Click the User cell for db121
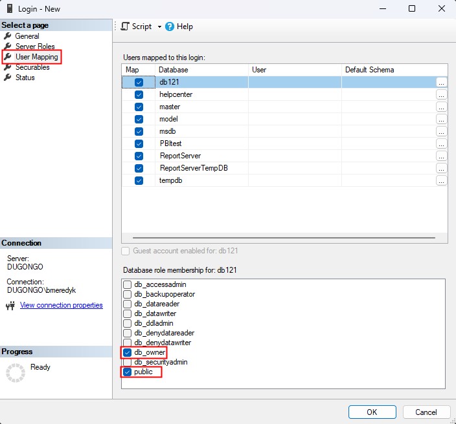456x424 pixels. pos(295,83)
